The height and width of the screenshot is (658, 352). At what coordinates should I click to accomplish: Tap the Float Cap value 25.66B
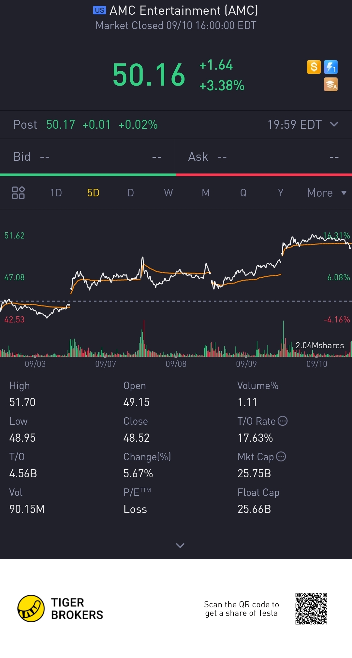pos(254,509)
